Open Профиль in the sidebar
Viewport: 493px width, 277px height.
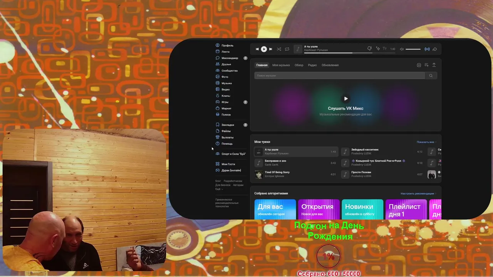click(225, 45)
